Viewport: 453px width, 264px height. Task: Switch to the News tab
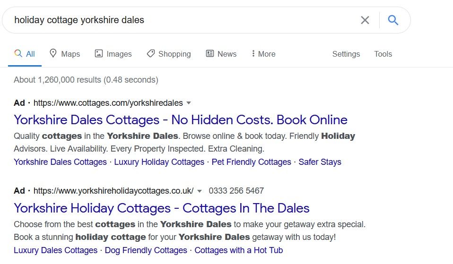point(221,54)
